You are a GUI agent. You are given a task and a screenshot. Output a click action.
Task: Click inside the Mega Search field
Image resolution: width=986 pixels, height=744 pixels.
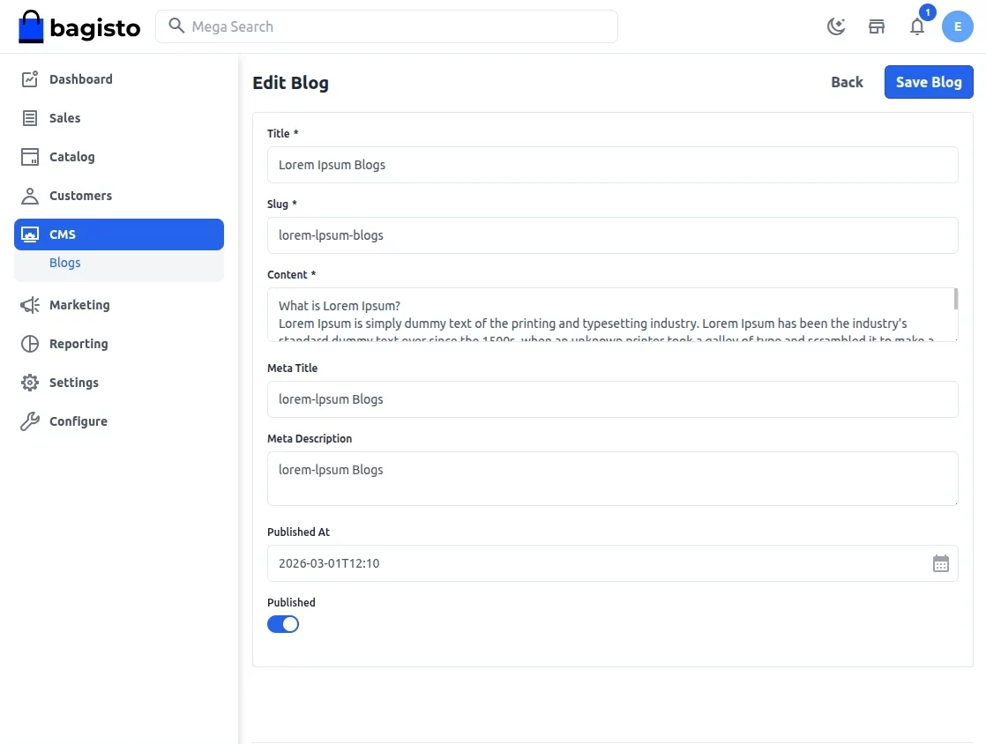386,26
